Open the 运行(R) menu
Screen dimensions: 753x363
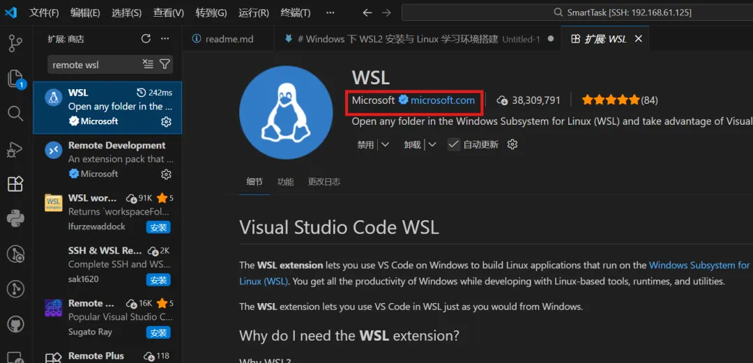(x=254, y=13)
